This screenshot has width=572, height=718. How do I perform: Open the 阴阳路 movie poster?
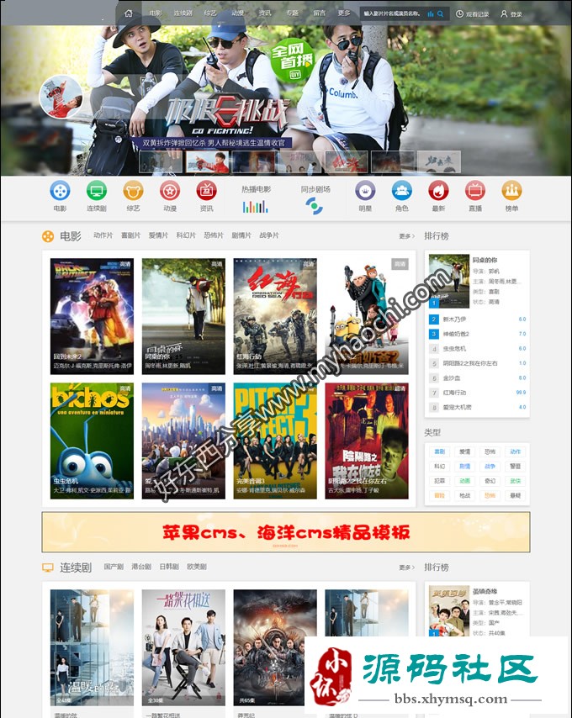(x=367, y=441)
